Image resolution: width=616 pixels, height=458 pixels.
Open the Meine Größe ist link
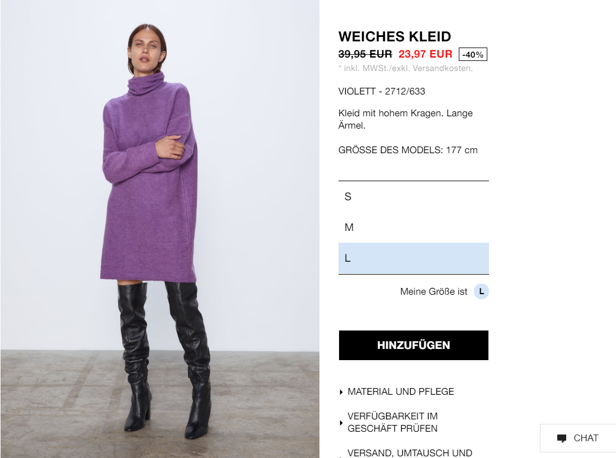point(434,291)
